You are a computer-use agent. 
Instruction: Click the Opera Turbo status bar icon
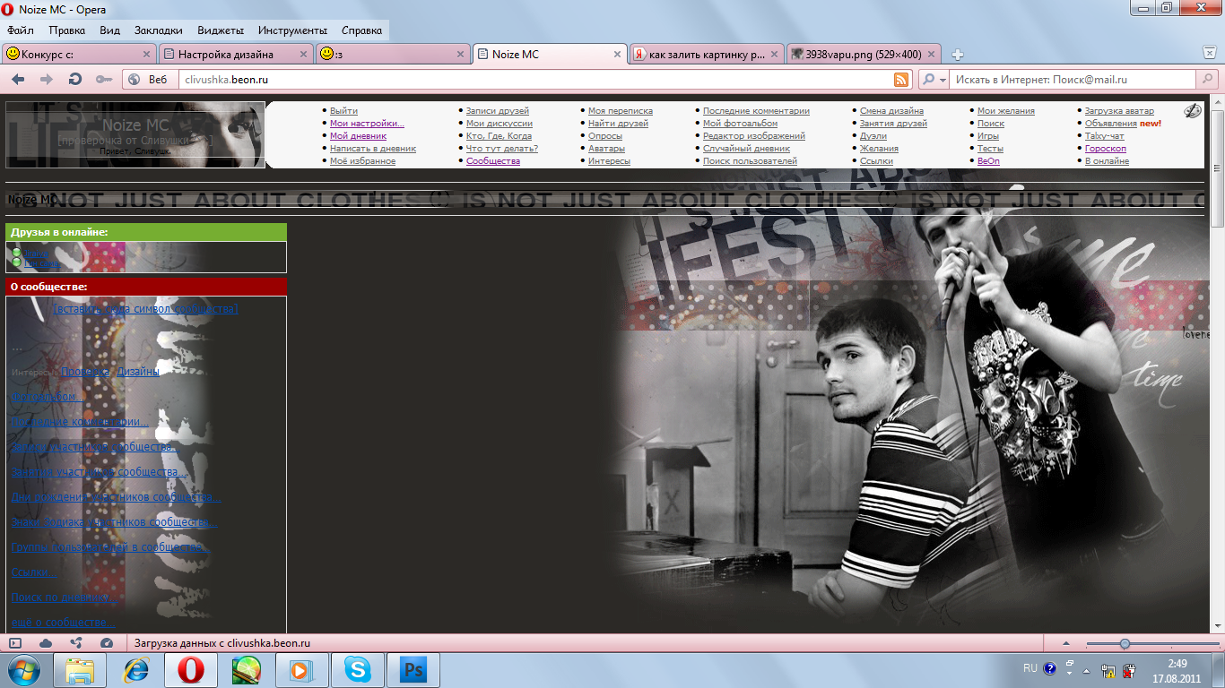107,643
